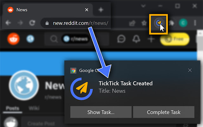The image size is (203, 127).
Task: Click the Show Task... button
Action: [x=101, y=112]
